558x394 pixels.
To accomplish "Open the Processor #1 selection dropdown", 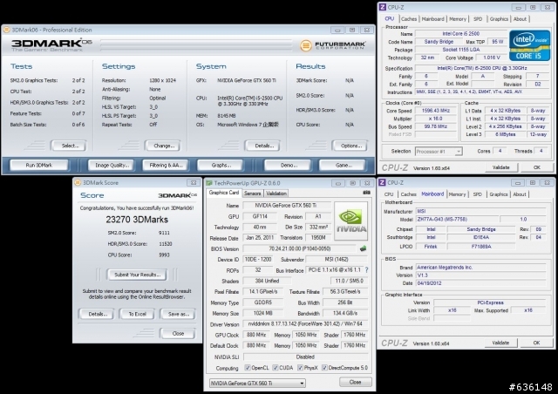I will coord(439,152).
